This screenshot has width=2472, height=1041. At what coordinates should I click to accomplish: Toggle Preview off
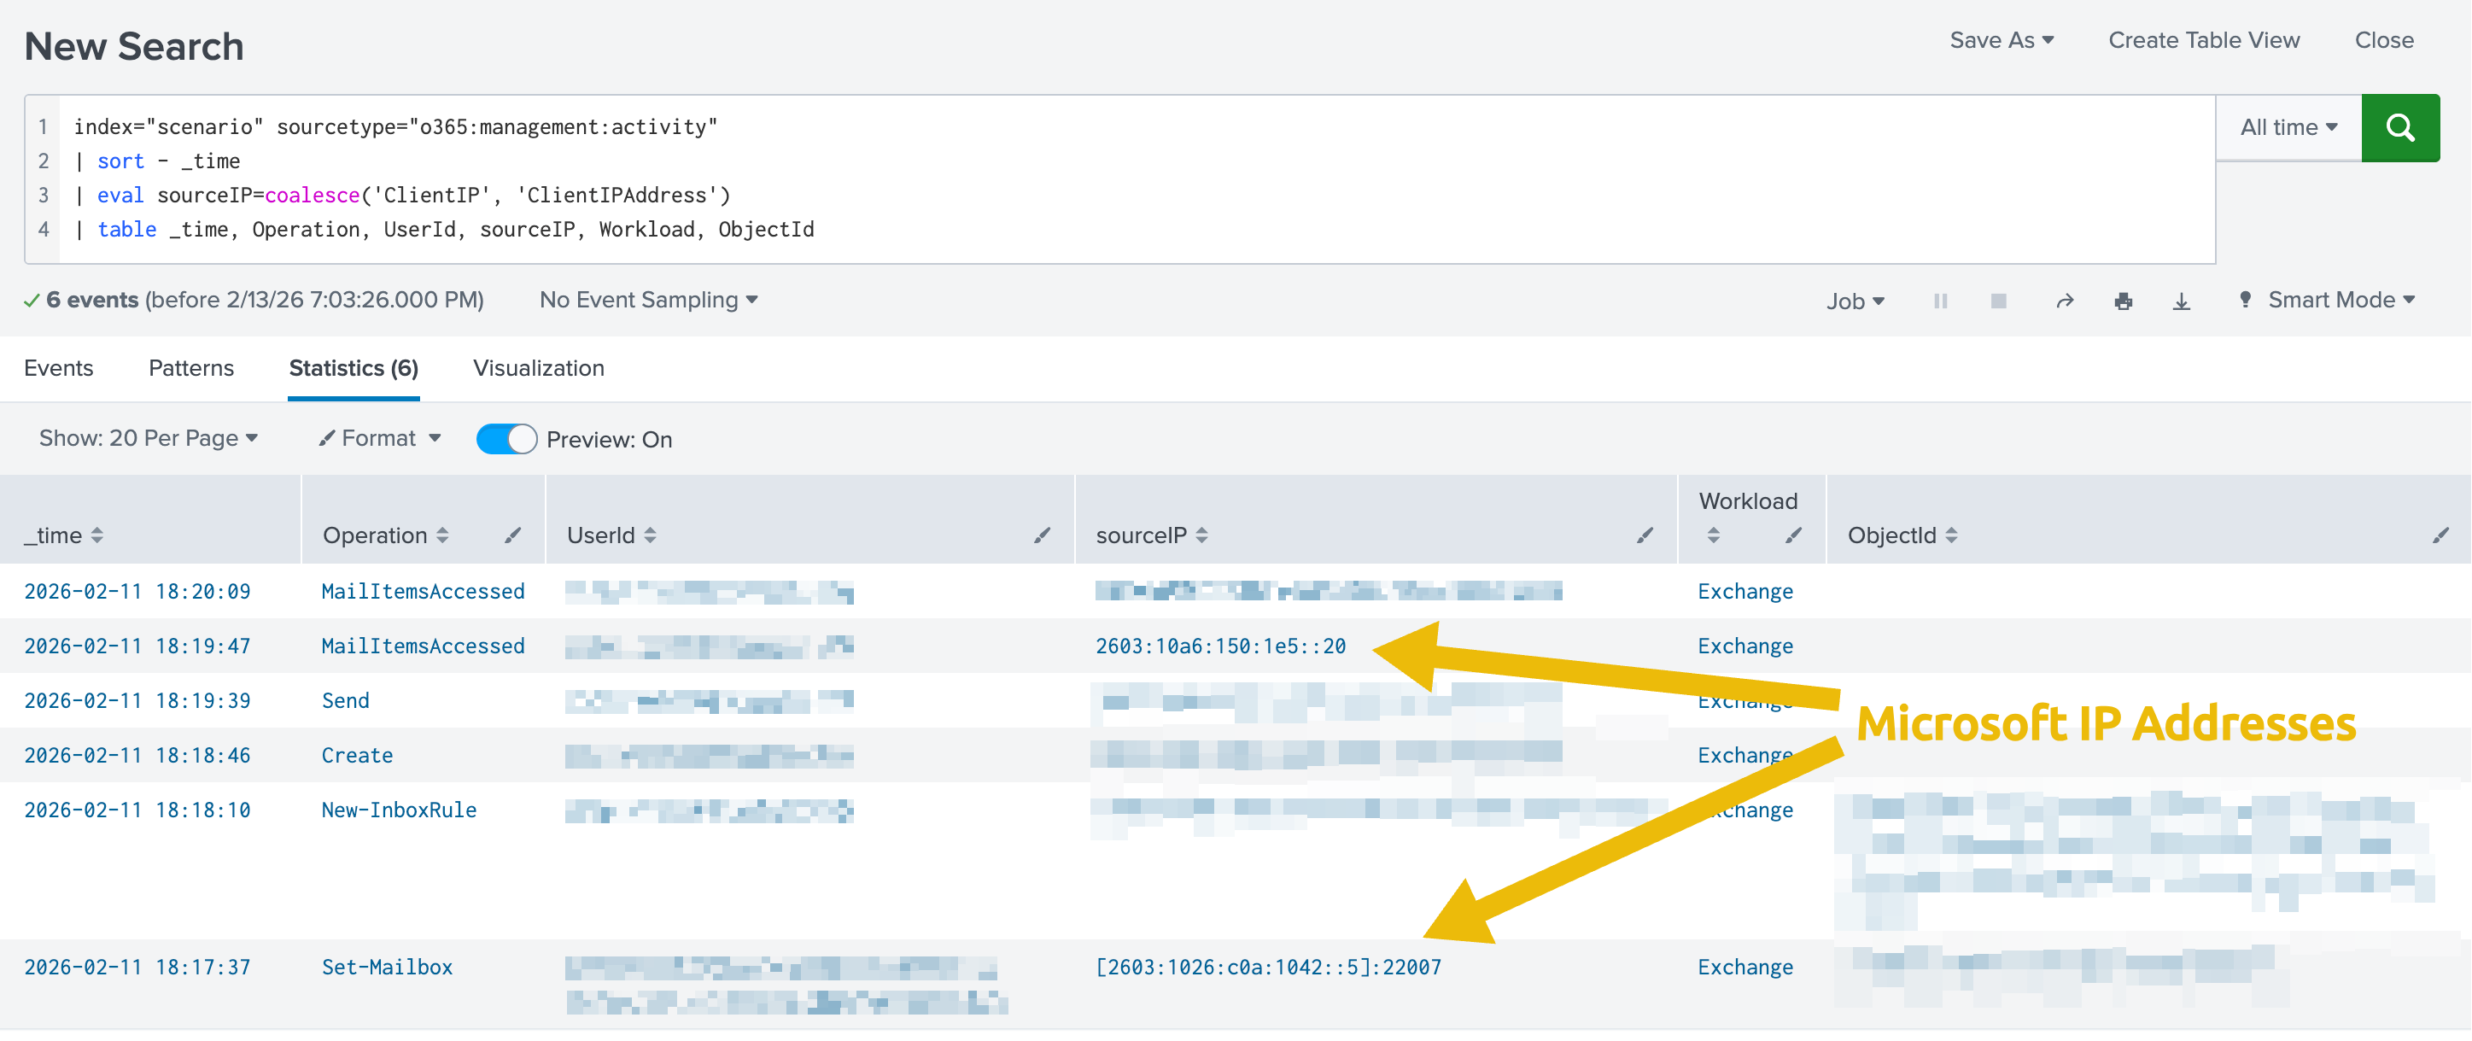tap(506, 438)
